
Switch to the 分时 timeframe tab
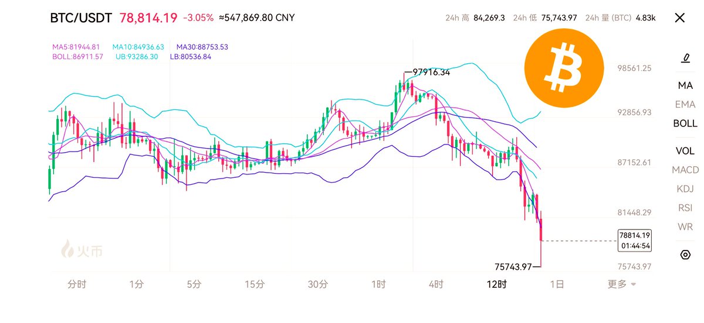point(77,284)
